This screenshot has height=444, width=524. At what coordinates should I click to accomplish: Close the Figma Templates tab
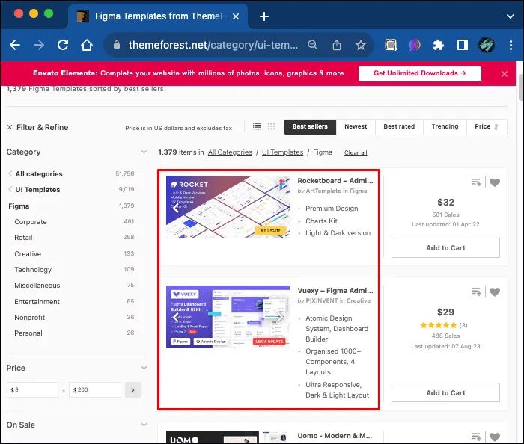236,16
